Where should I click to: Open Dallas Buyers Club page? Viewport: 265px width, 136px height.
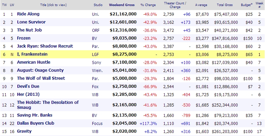pyautogui.click(x=36, y=123)
